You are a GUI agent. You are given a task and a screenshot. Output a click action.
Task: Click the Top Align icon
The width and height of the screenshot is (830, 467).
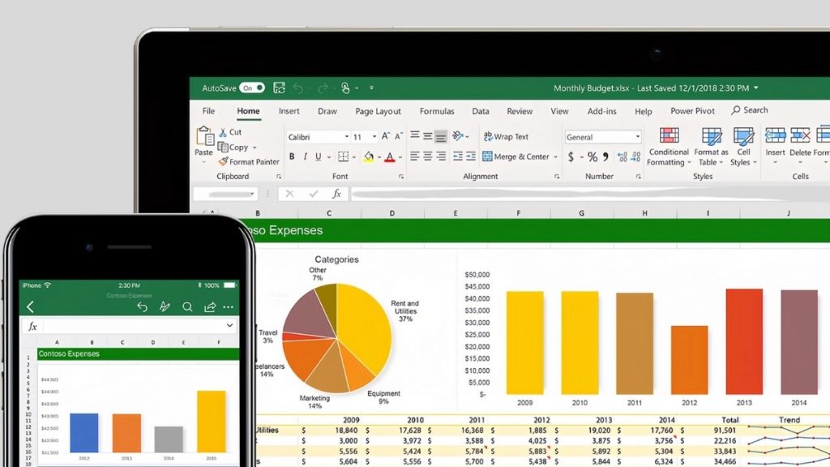point(415,135)
